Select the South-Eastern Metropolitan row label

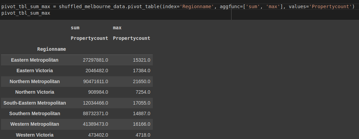coord(34,103)
